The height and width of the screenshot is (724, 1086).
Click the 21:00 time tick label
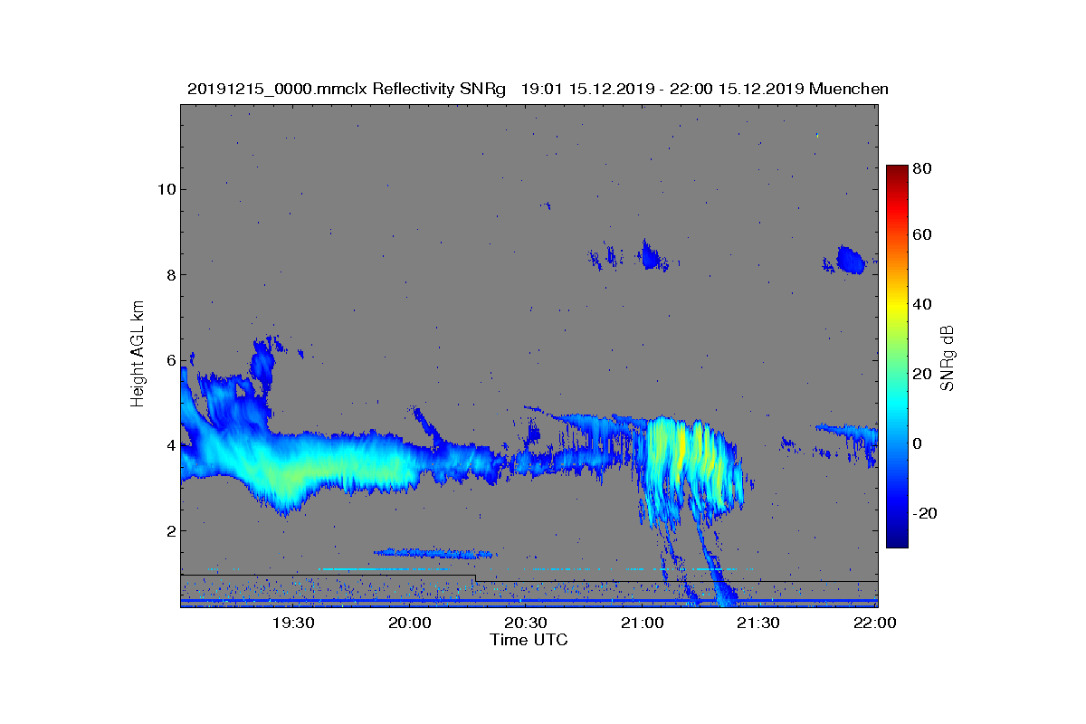click(x=643, y=624)
